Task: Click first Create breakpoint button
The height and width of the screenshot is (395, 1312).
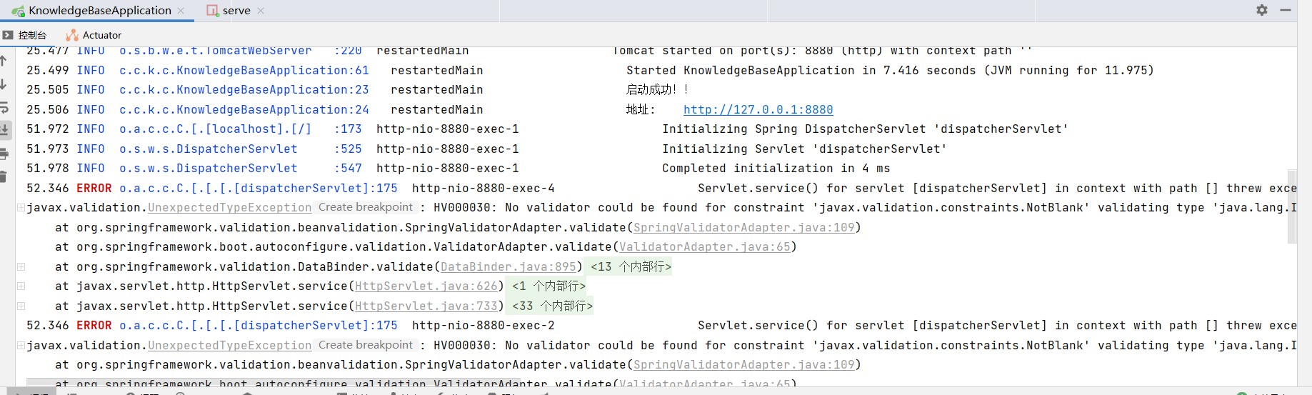Action: (x=366, y=207)
